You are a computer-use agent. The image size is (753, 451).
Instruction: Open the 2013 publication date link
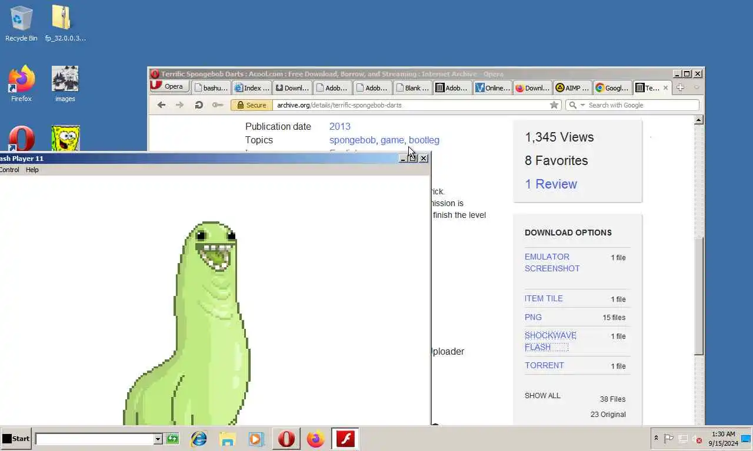coord(340,126)
